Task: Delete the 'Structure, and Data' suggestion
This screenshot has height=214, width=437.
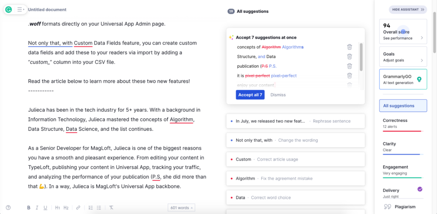Action: click(x=350, y=57)
